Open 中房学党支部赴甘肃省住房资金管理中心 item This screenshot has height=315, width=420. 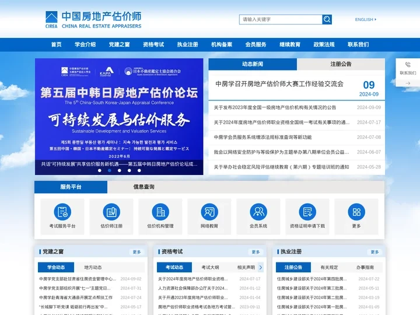coord(78,279)
